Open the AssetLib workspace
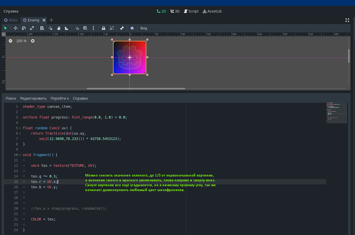This screenshot has height=235, width=355. pyautogui.click(x=212, y=11)
